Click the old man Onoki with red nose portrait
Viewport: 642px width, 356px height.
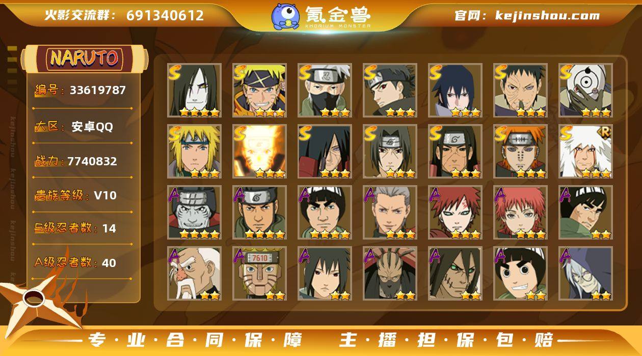[x=194, y=274]
